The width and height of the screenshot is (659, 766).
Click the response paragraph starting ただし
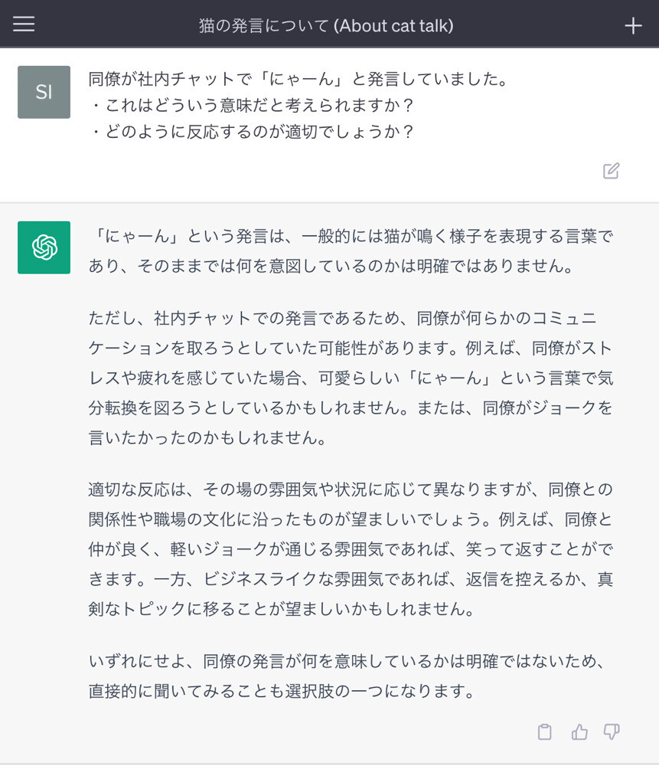pos(351,378)
